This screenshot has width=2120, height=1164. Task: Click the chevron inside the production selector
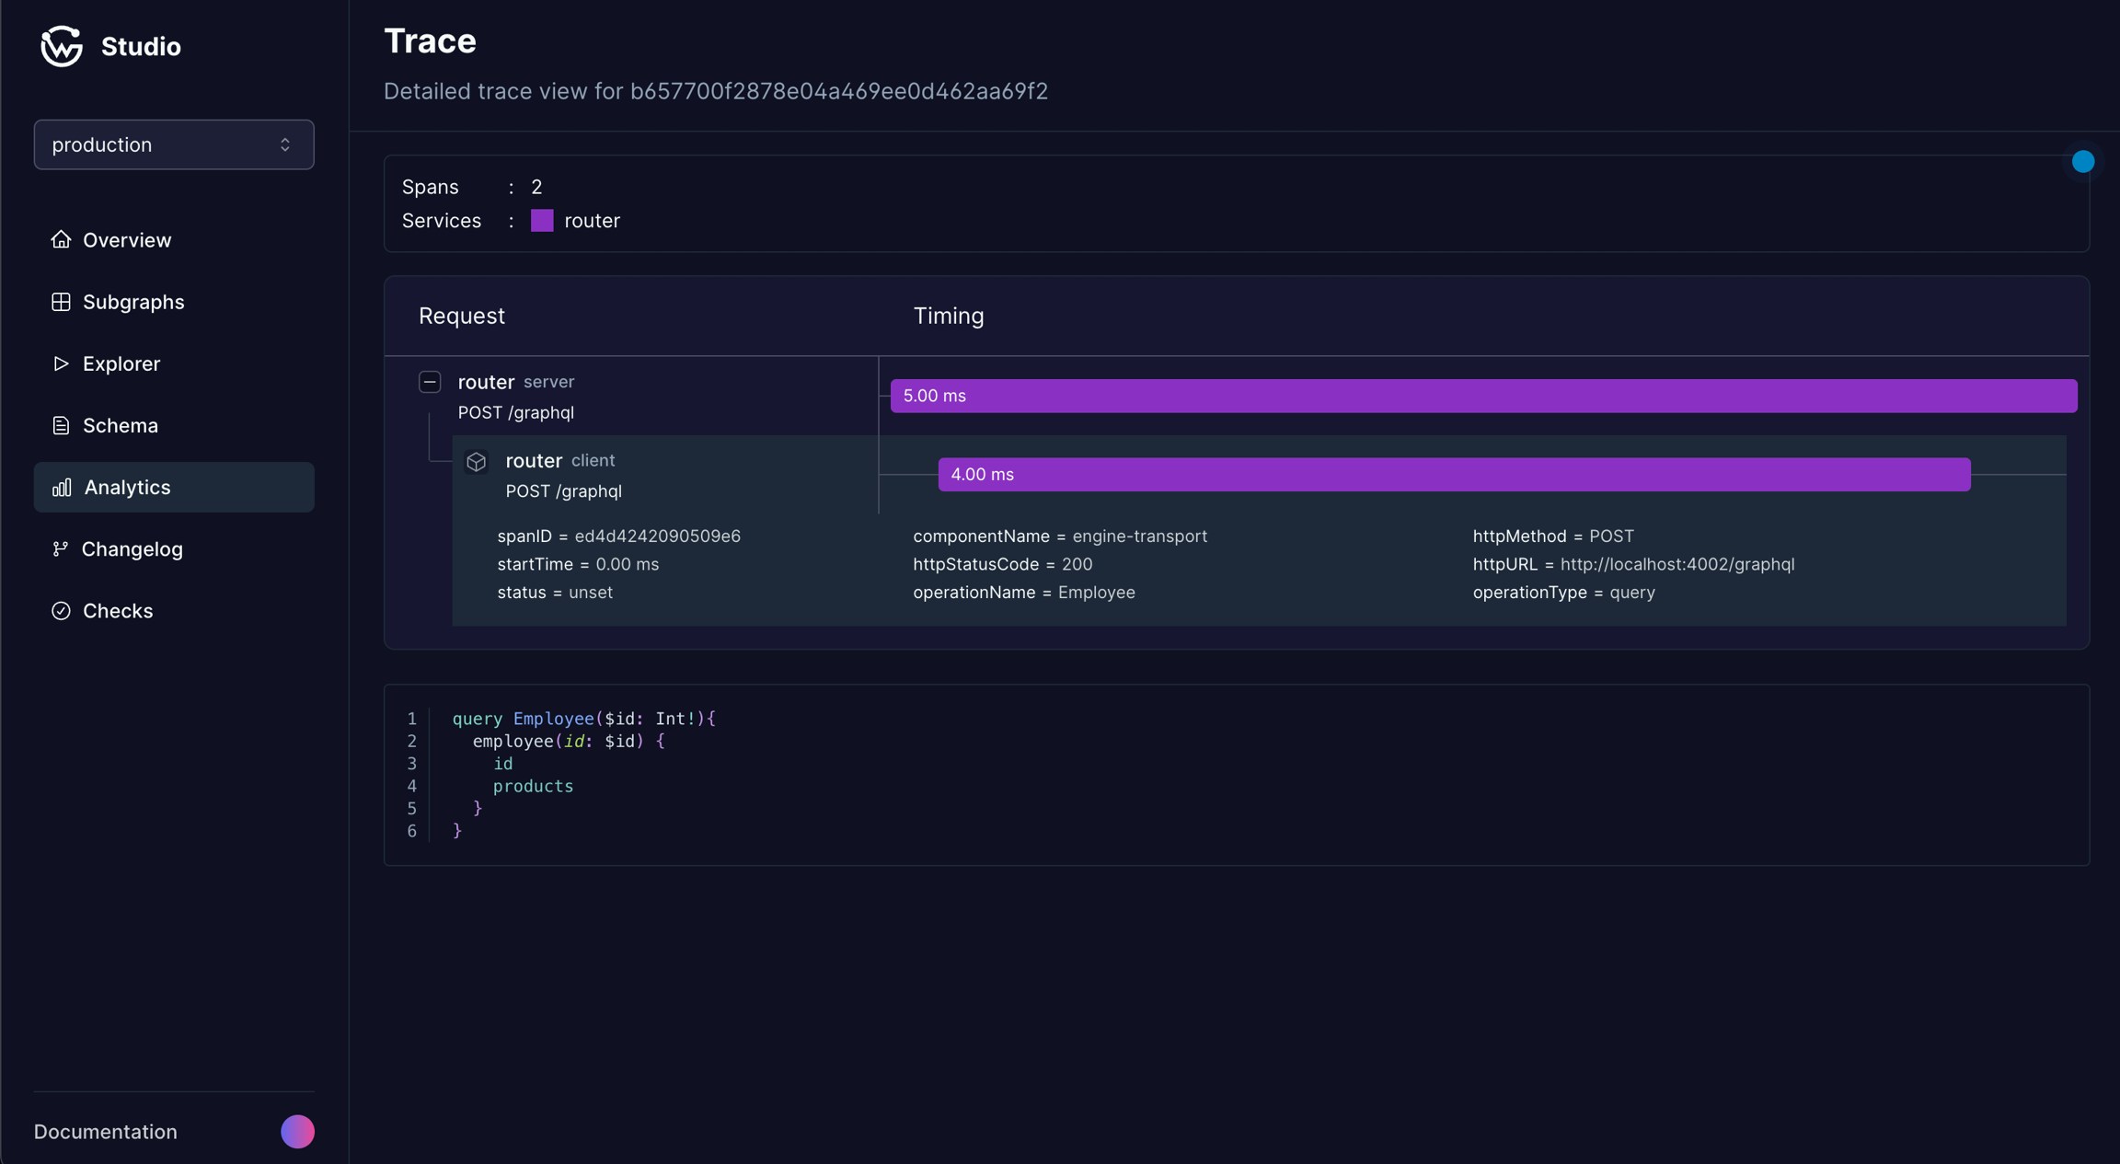point(284,144)
